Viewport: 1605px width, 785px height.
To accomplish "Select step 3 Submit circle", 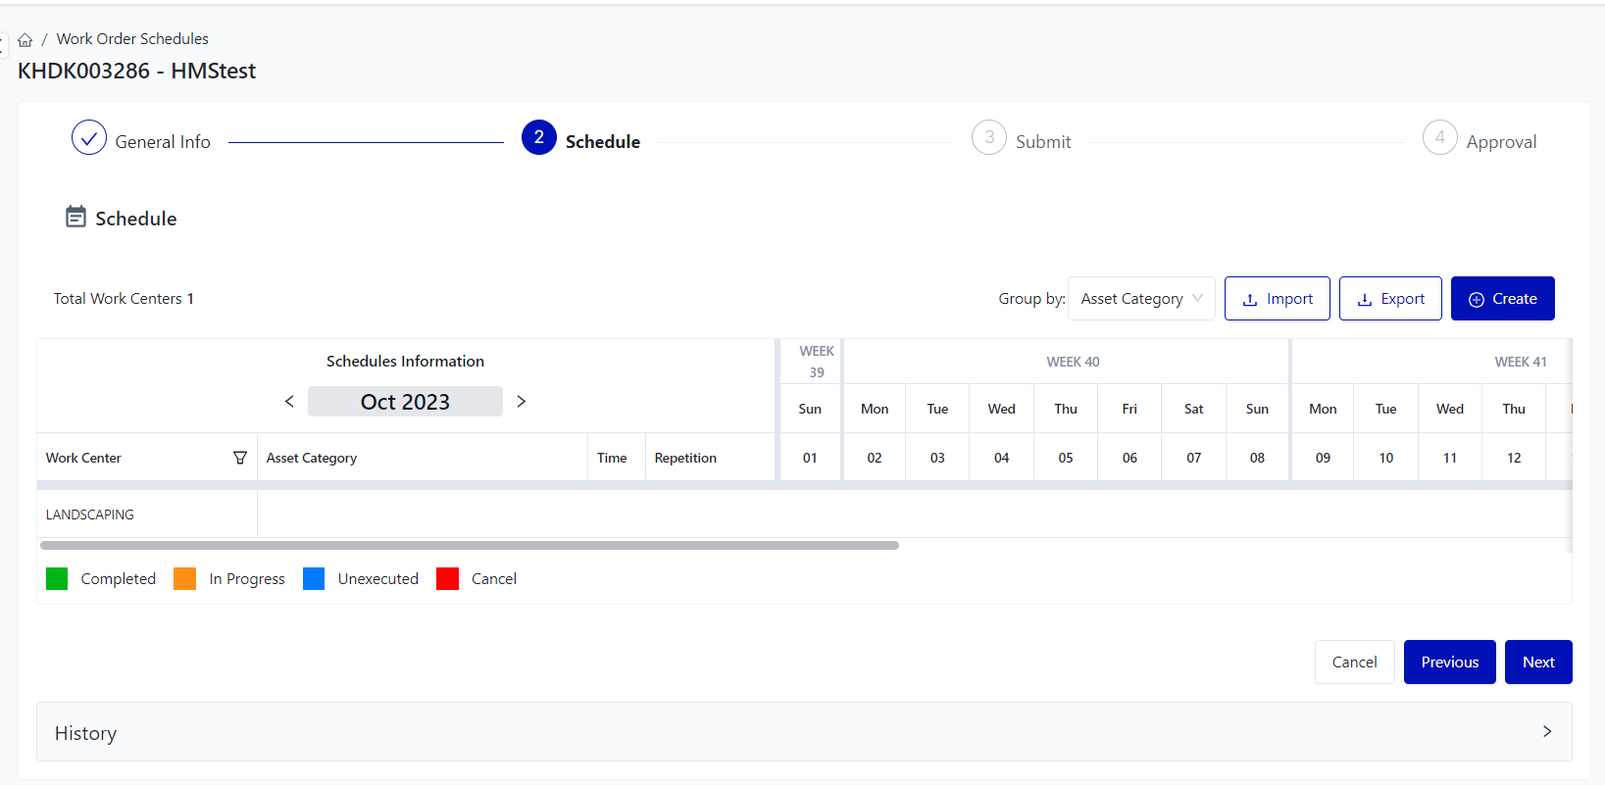I will [988, 138].
